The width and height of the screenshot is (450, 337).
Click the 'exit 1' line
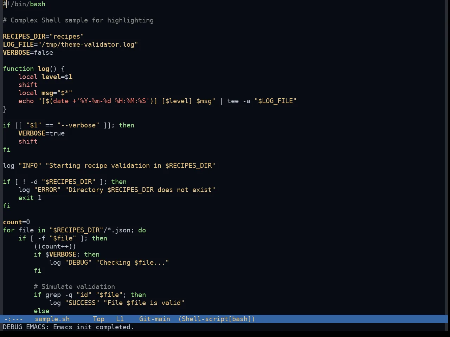coord(30,198)
